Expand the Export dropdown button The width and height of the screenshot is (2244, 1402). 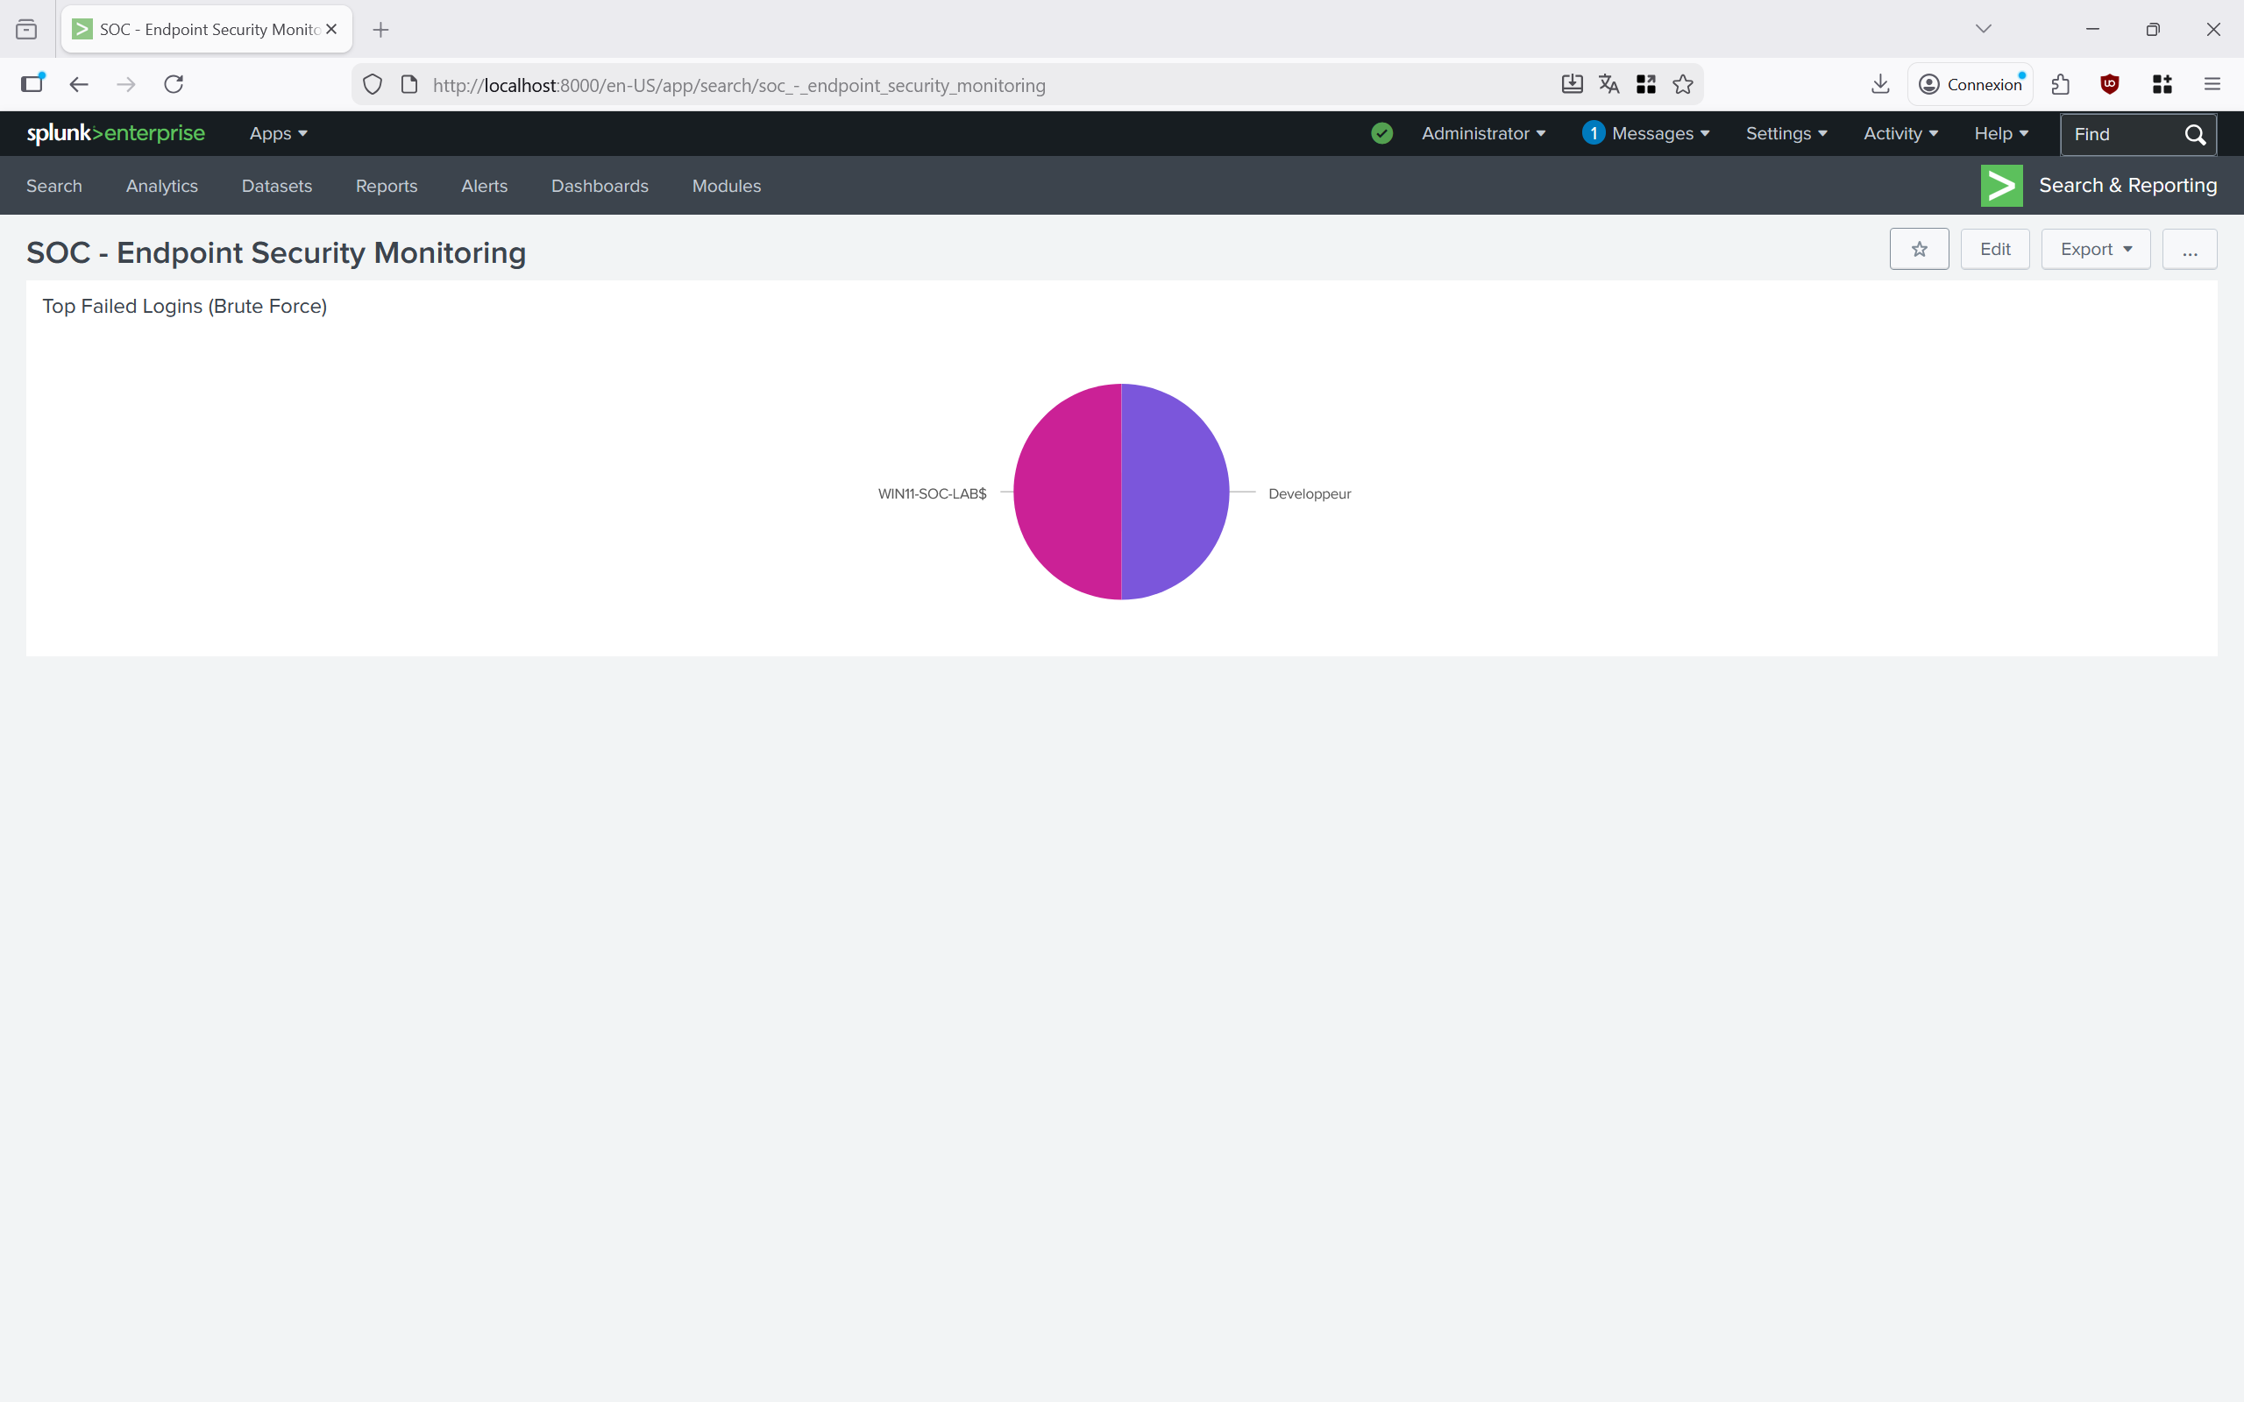point(2095,250)
